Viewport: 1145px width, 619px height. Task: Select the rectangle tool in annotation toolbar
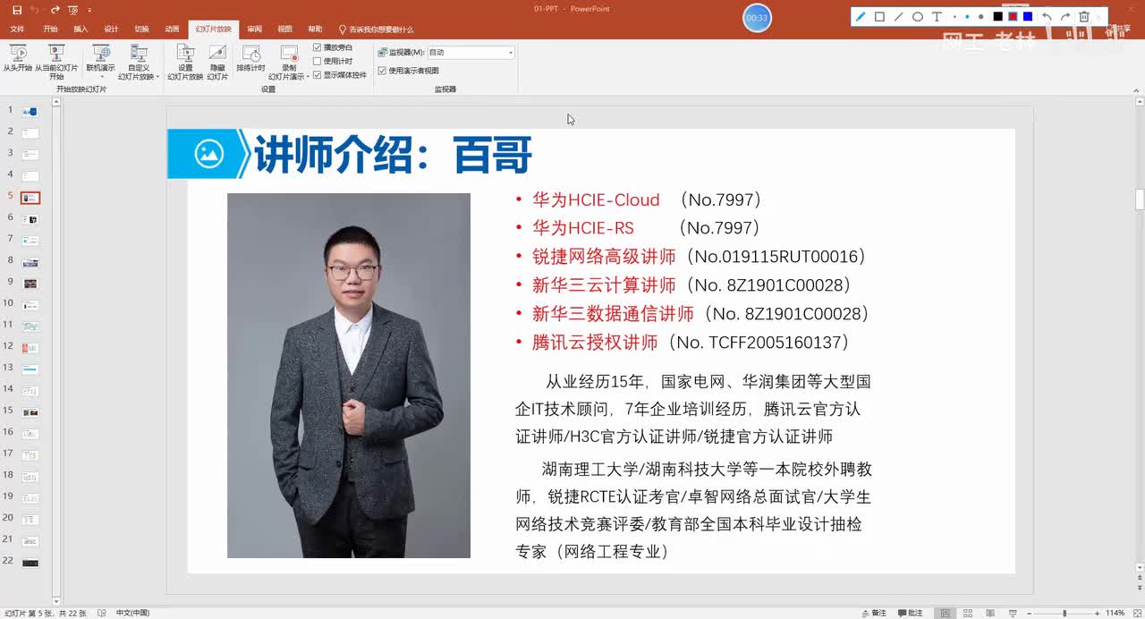(x=879, y=16)
